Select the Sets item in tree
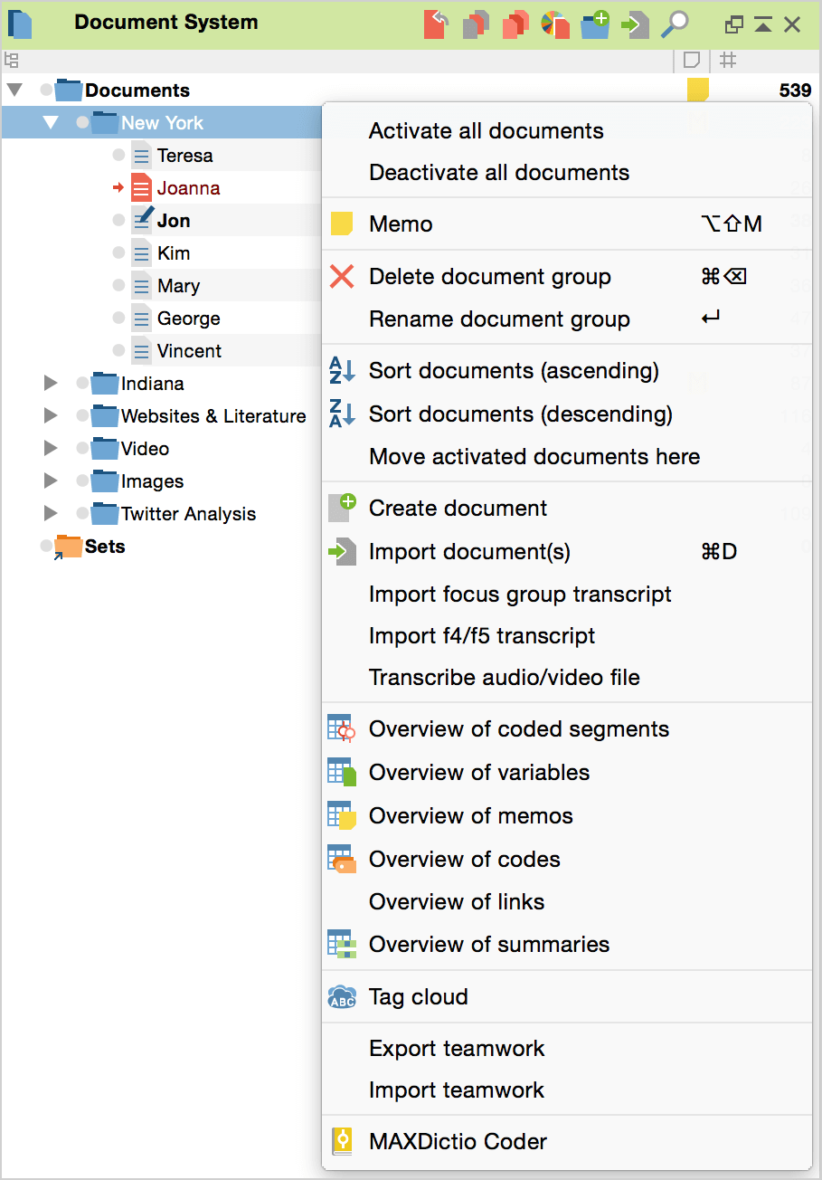The image size is (822, 1180). click(104, 547)
